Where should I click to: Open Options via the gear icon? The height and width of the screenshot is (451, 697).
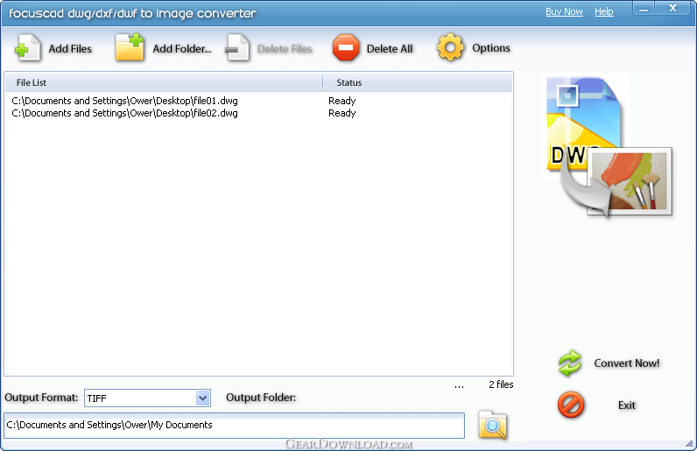(450, 47)
